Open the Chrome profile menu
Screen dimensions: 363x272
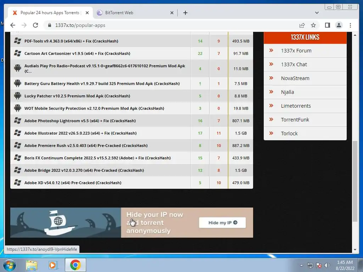339,25
